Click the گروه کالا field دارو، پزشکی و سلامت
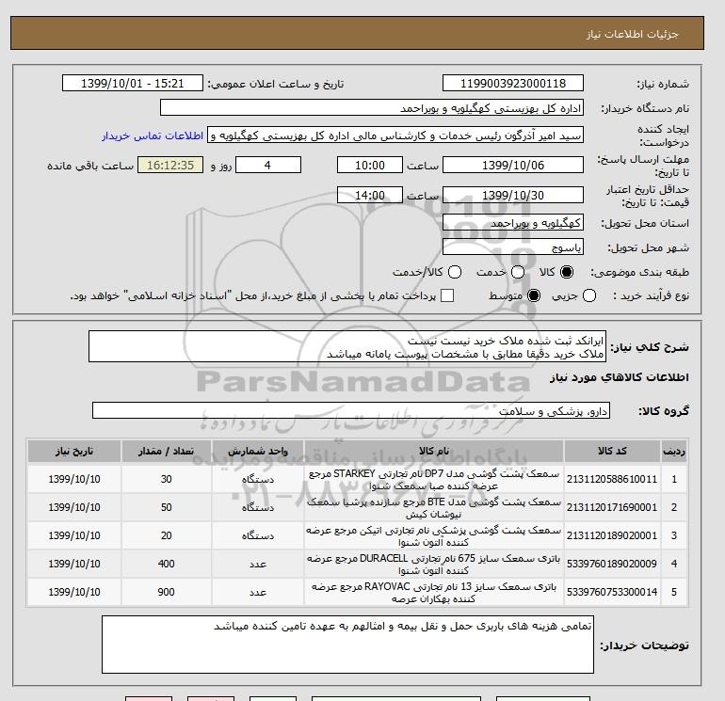 (351, 410)
